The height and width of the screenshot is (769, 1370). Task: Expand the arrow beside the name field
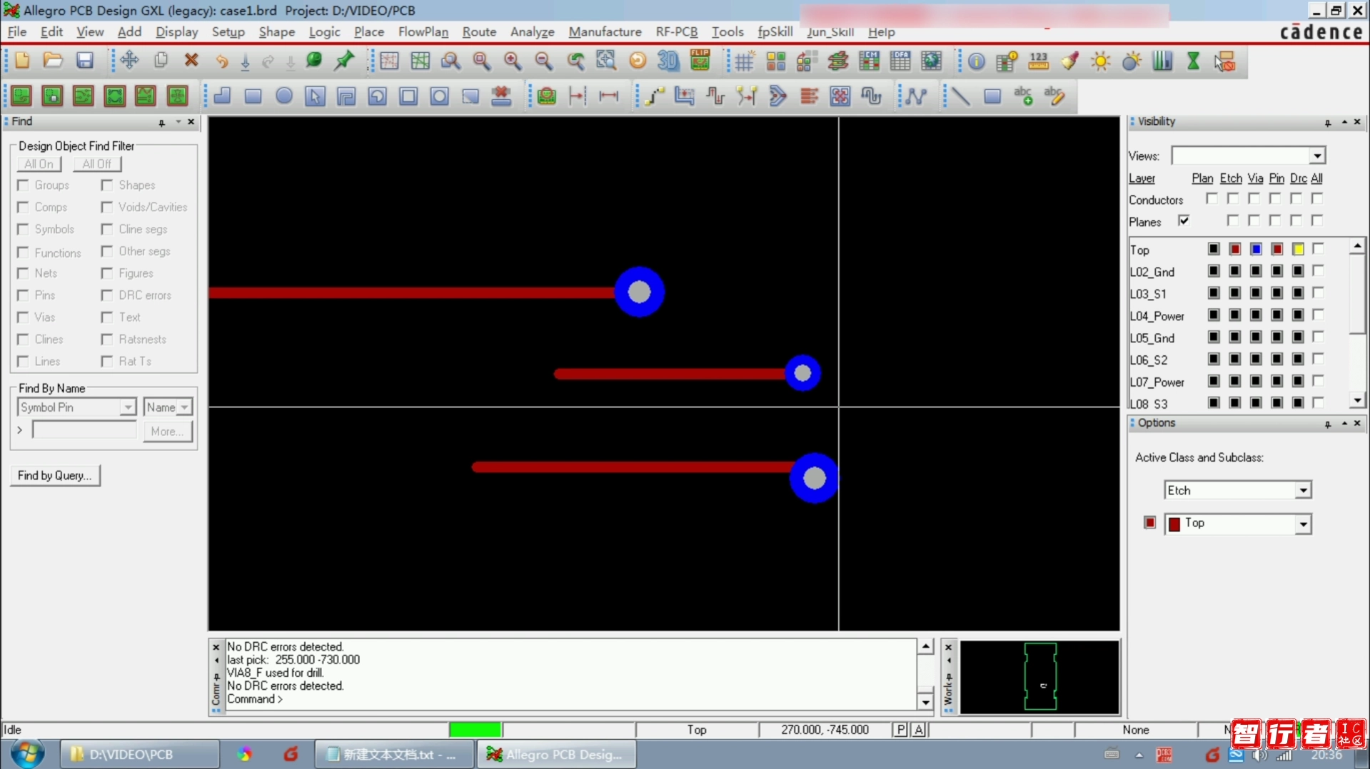pos(20,430)
